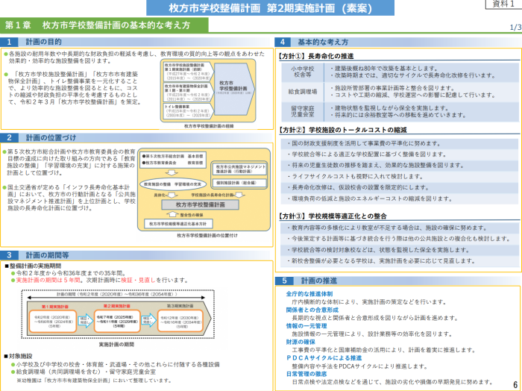This screenshot has height=391, width=522.
Task: Click the subheading '【方針③】学校規模等適正化との整合'
Action: point(333,216)
